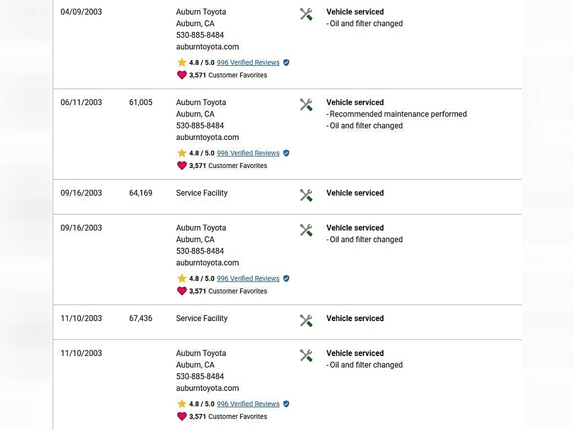This screenshot has width=574, height=430.
Task: Click the 530-885-8484 phone number in the 04/09/2003 entry
Action: click(200, 35)
